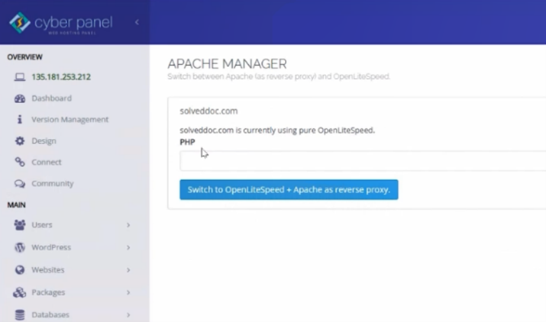
Task: Click the MAIN section label
Action: coord(16,205)
